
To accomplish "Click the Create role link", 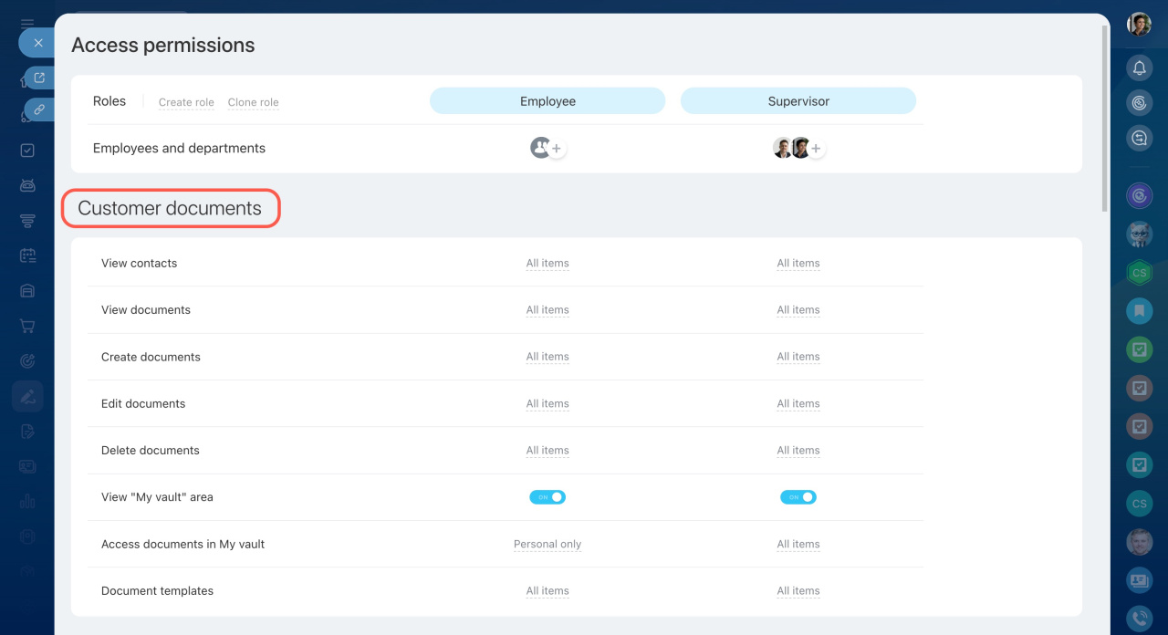I will pyautogui.click(x=186, y=102).
